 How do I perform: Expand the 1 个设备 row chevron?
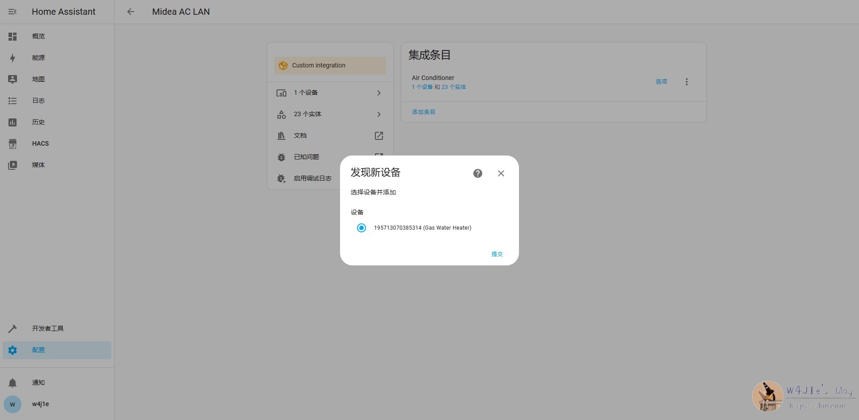(x=378, y=92)
